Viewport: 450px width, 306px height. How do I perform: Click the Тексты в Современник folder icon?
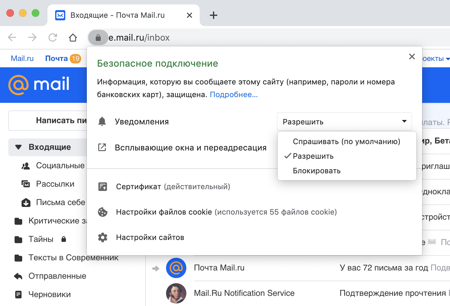click(x=18, y=258)
